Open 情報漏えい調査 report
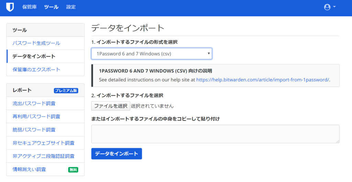 coord(45,169)
